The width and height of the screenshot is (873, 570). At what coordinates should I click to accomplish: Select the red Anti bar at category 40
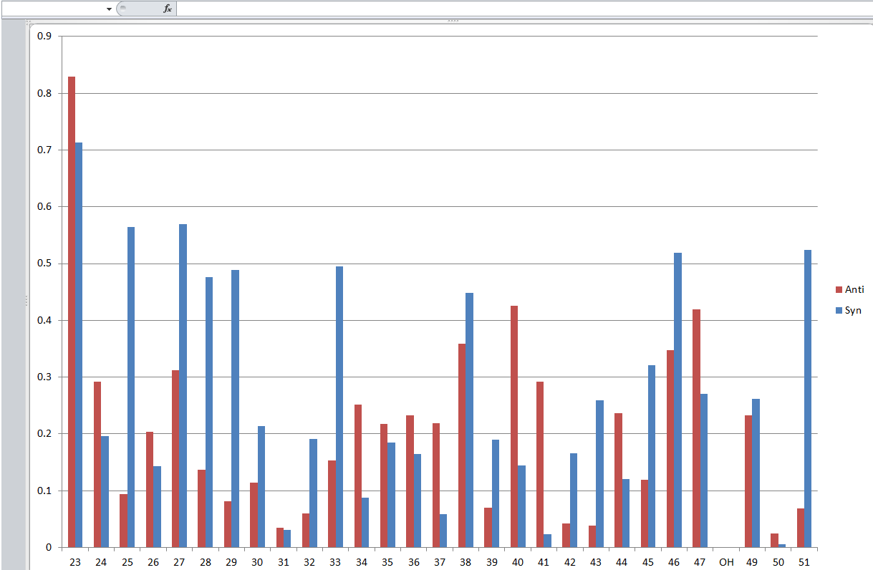[514, 427]
